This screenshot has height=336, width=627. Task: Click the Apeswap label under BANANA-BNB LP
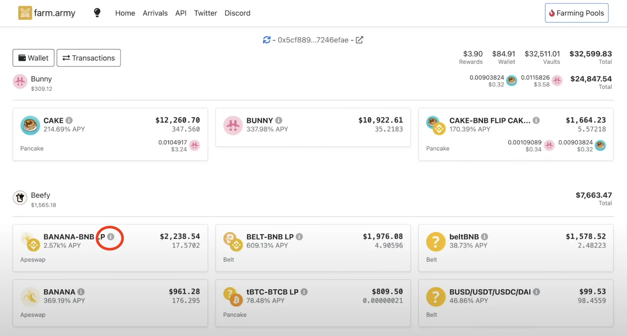(x=33, y=260)
